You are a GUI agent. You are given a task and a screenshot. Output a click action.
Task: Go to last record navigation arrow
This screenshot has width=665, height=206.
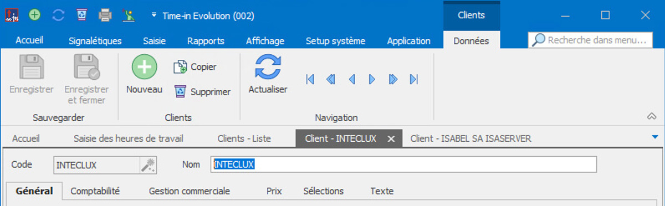click(x=413, y=80)
